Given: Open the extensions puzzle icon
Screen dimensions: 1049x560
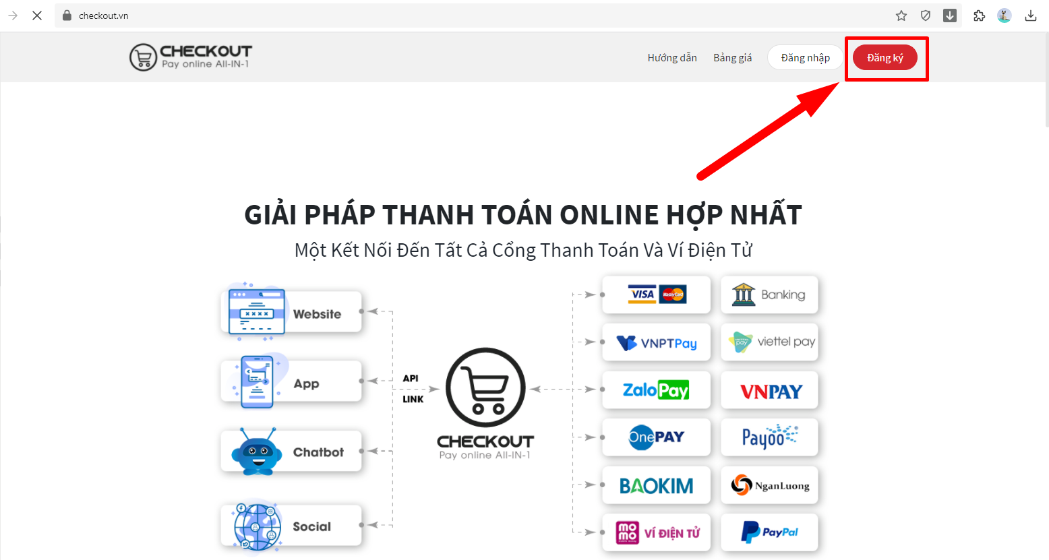Looking at the screenshot, I should click(980, 15).
